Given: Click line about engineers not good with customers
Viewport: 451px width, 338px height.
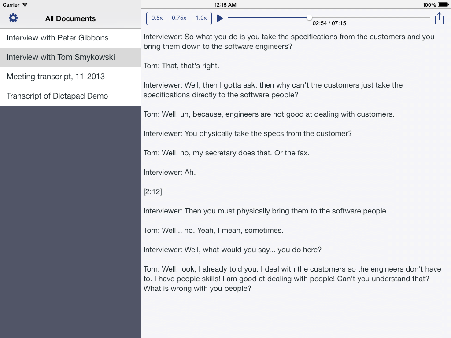Looking at the screenshot, I should point(269,114).
